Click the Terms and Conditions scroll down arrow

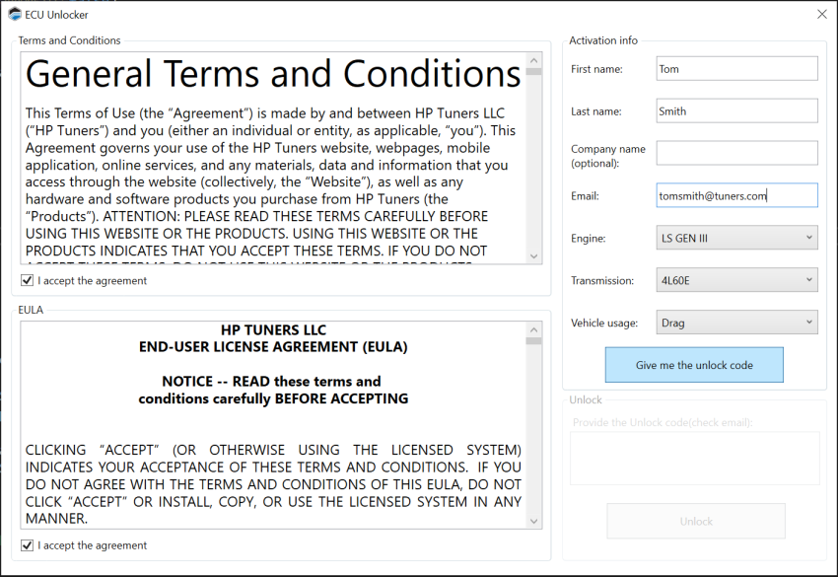tap(533, 256)
